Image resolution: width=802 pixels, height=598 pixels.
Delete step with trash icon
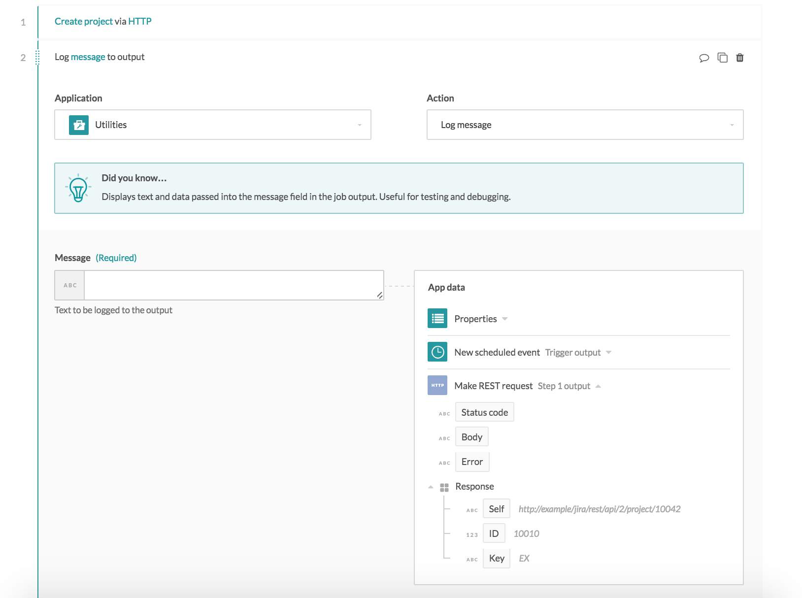pyautogui.click(x=739, y=58)
